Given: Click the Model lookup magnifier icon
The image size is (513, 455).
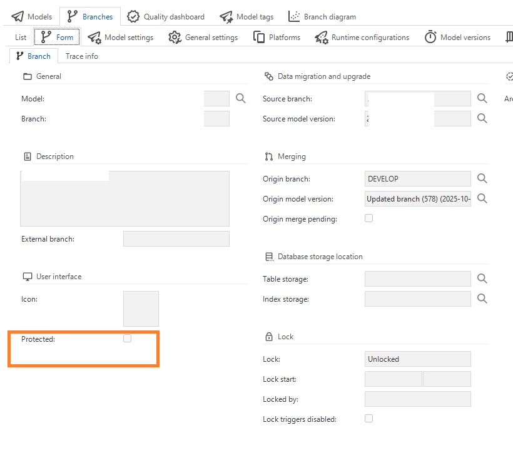Looking at the screenshot, I should [x=241, y=98].
